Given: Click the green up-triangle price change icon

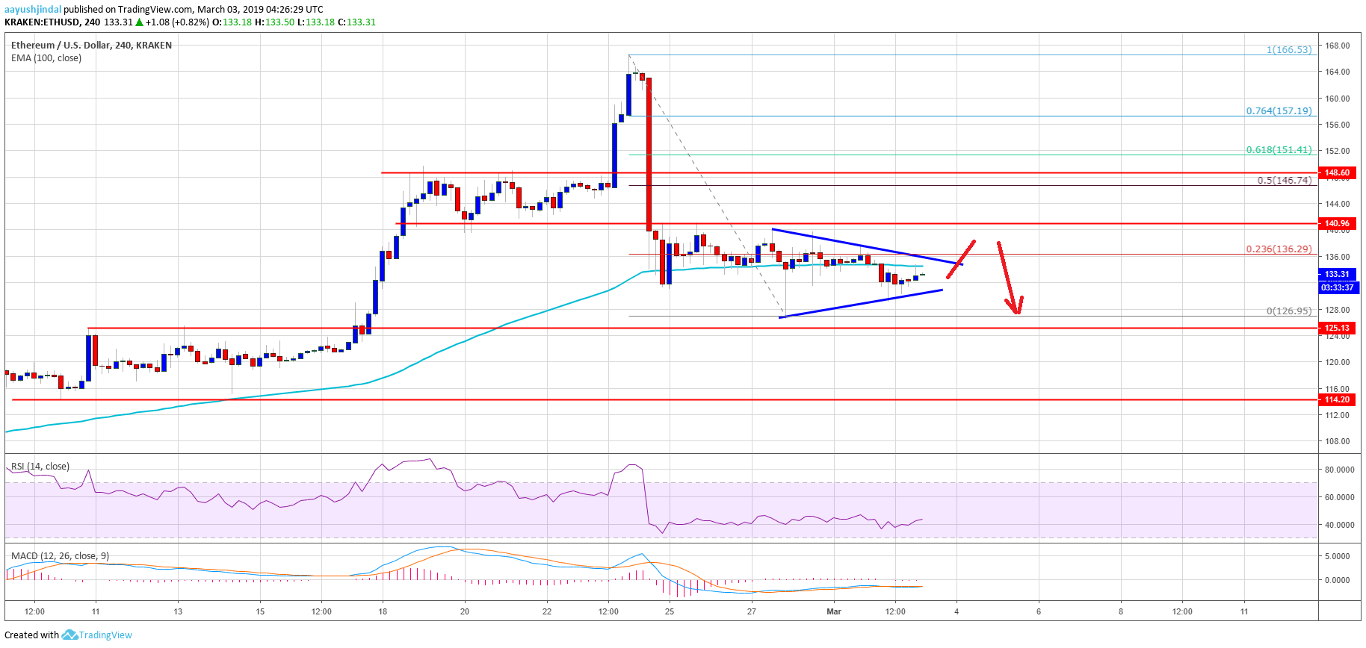Looking at the screenshot, I should point(139,22).
